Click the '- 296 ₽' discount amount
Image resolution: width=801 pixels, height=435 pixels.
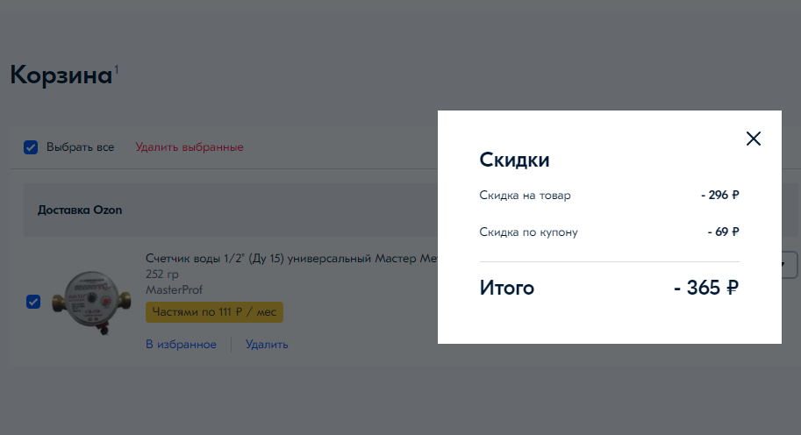[719, 196]
